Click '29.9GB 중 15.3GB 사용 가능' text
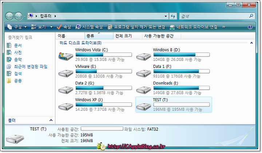This screenshot has height=153, width=262. pos(100,60)
